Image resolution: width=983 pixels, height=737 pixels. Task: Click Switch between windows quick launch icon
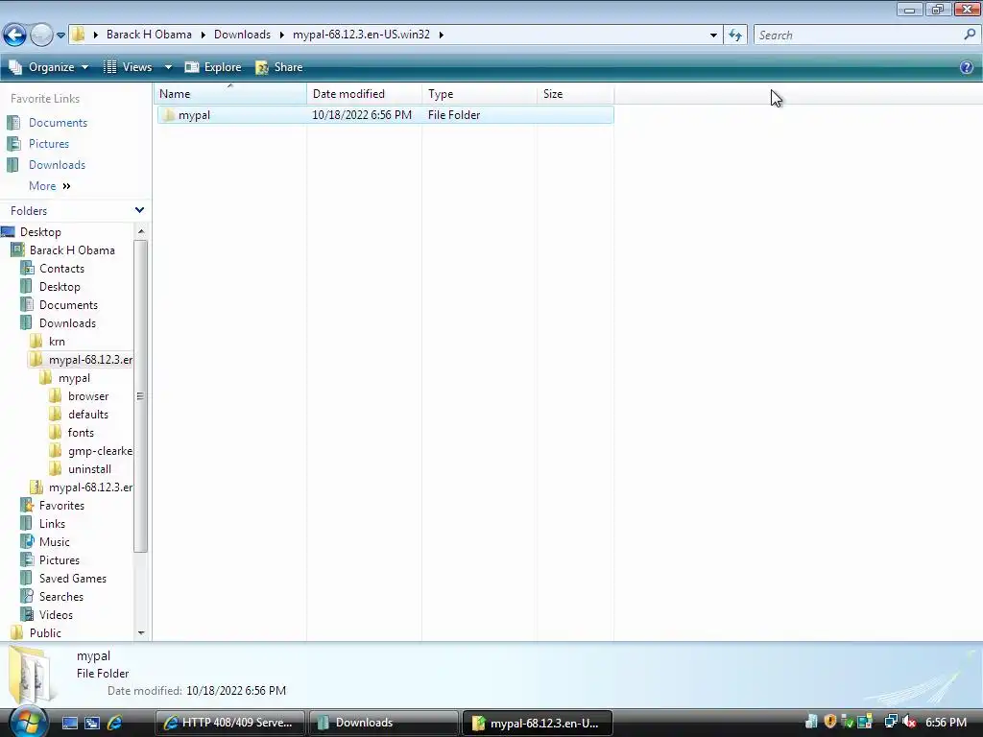point(92,723)
